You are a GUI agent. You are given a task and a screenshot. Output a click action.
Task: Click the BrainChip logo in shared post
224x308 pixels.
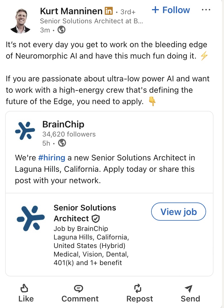click(x=25, y=130)
